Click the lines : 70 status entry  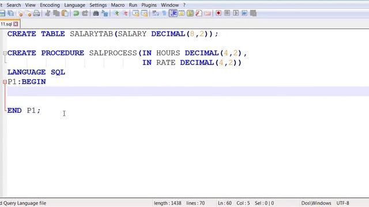[195, 203]
